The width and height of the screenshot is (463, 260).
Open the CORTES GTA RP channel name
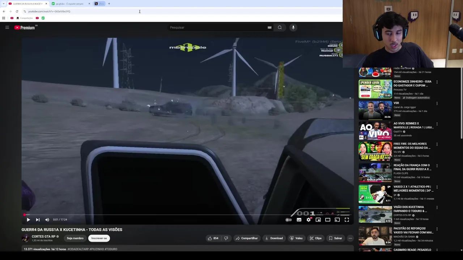[x=43, y=237]
